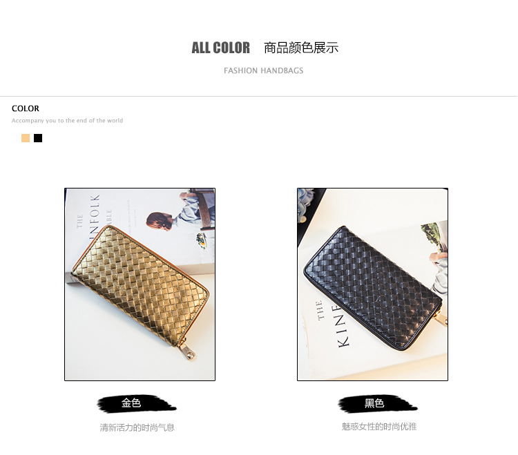Click the KINFOLK text beside black wallet
Screen dimensions: 518x455
coord(343,326)
